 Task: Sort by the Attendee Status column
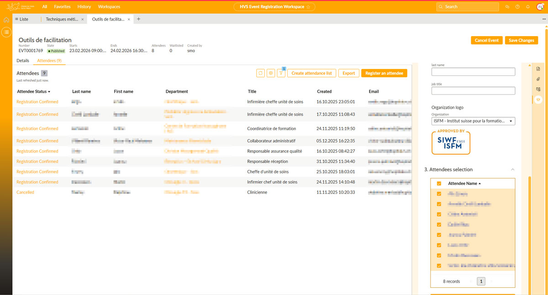click(33, 91)
